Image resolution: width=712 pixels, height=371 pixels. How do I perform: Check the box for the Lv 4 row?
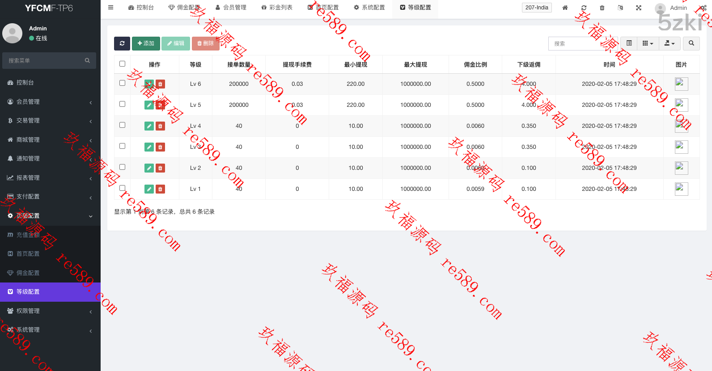pos(122,125)
